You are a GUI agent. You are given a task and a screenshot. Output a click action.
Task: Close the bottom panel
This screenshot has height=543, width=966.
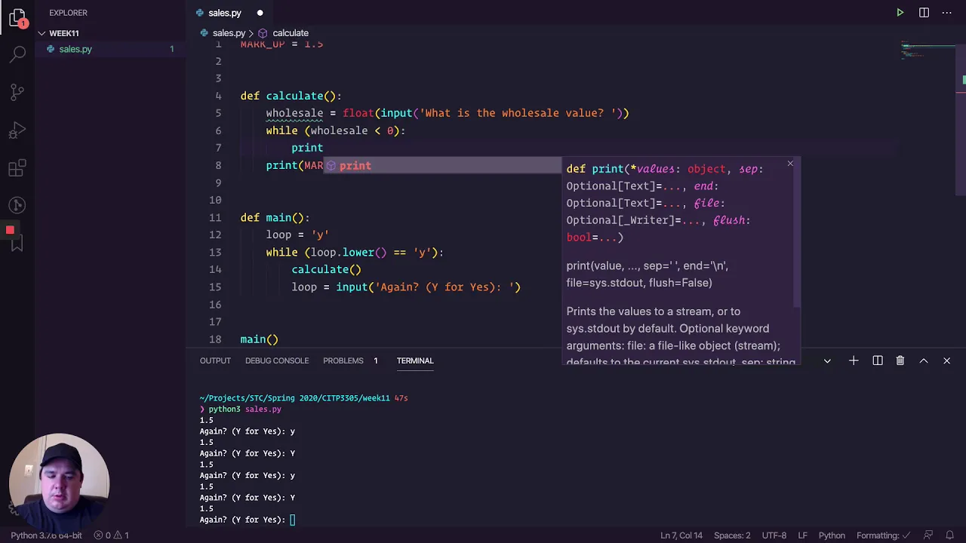[x=946, y=361]
